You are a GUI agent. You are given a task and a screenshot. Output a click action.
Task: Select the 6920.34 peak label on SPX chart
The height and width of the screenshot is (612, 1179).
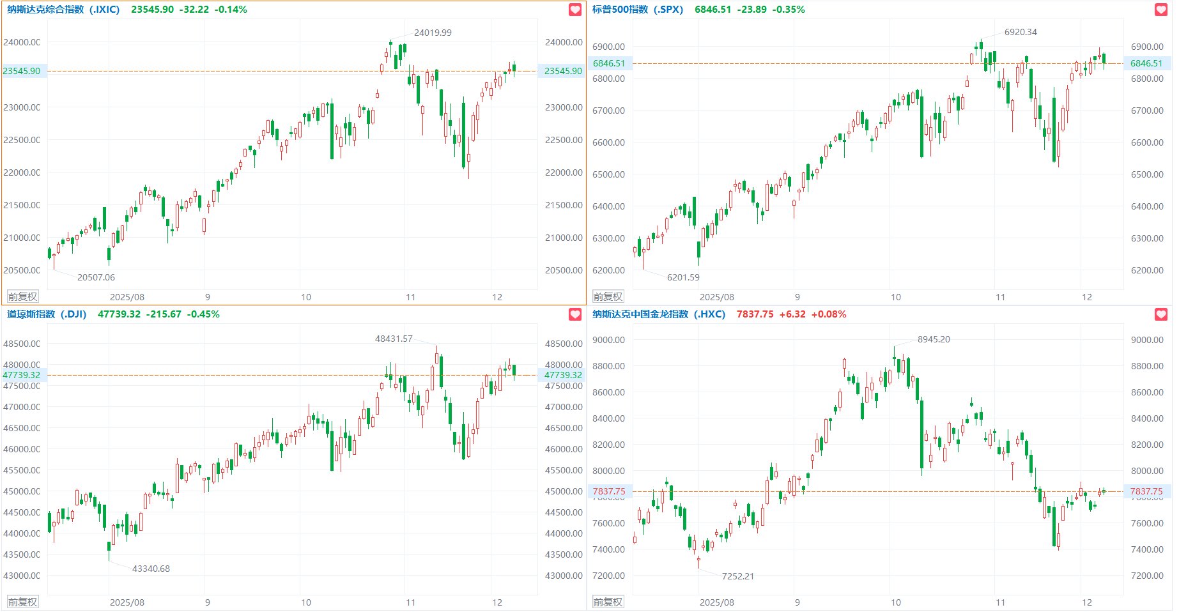point(1021,32)
